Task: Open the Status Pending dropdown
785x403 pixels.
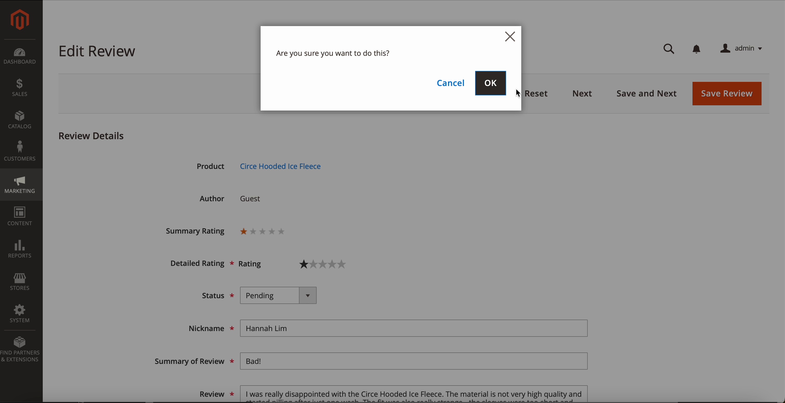Action: (278, 295)
